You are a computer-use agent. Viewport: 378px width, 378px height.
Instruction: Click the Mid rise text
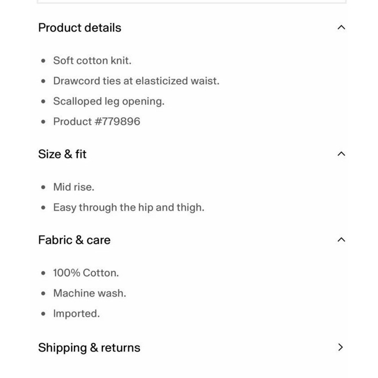(x=74, y=187)
